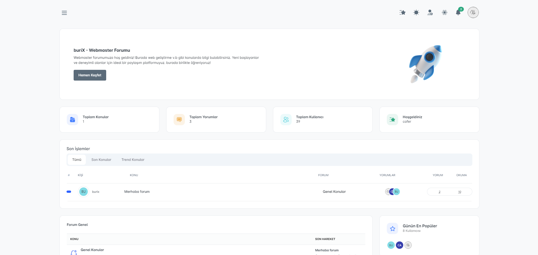This screenshot has width=538, height=255.
Task: Click the Günün En Popüler star icon
Action: coord(392,228)
